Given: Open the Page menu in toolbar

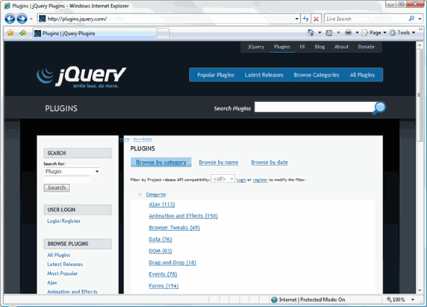Looking at the screenshot, I should 374,33.
